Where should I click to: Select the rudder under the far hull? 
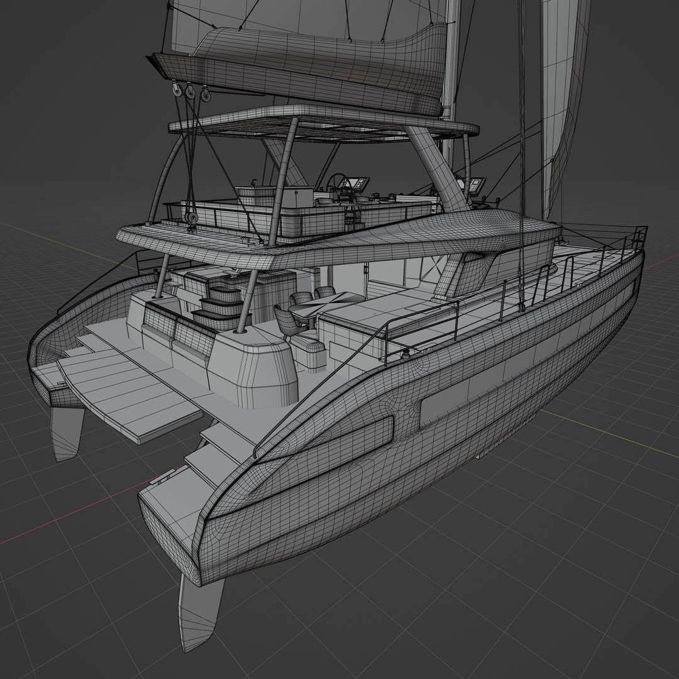tap(67, 433)
